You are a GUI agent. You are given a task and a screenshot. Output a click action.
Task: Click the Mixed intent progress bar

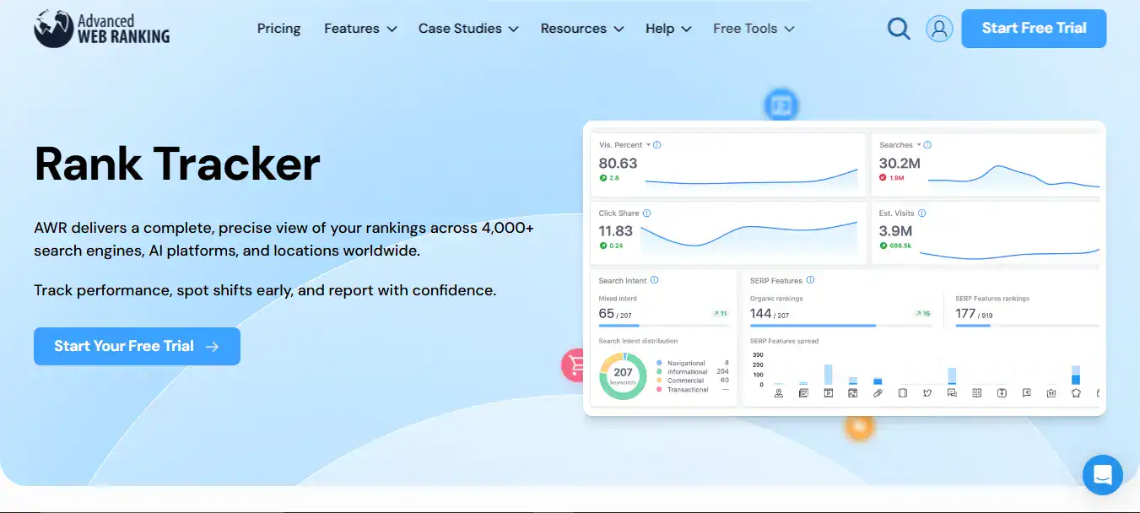663,325
